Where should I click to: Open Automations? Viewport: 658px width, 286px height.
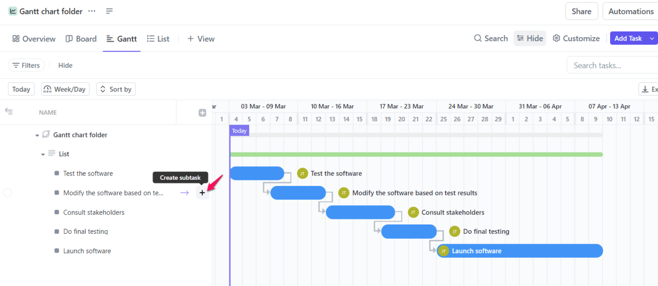tap(631, 11)
